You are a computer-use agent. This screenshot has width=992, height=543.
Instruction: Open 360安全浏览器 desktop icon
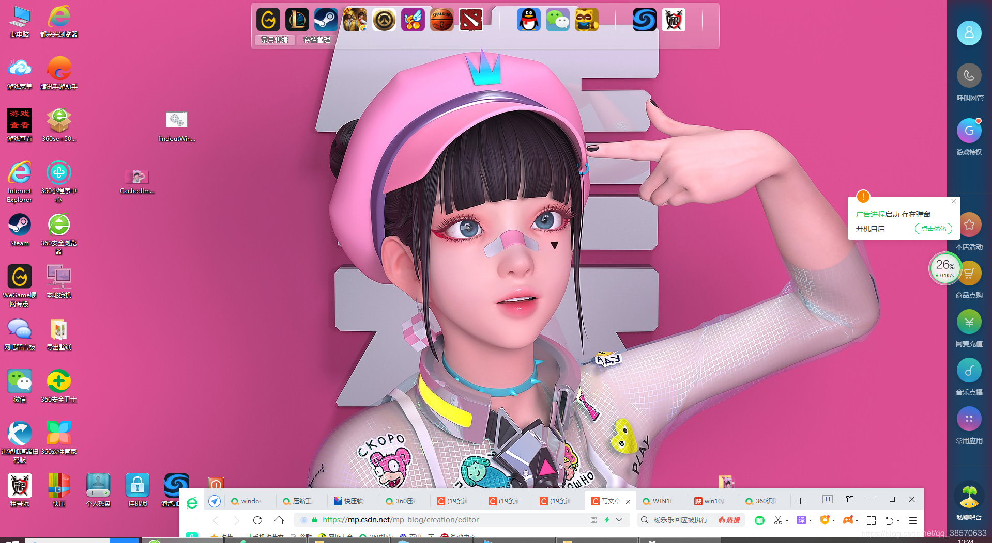pos(59,234)
